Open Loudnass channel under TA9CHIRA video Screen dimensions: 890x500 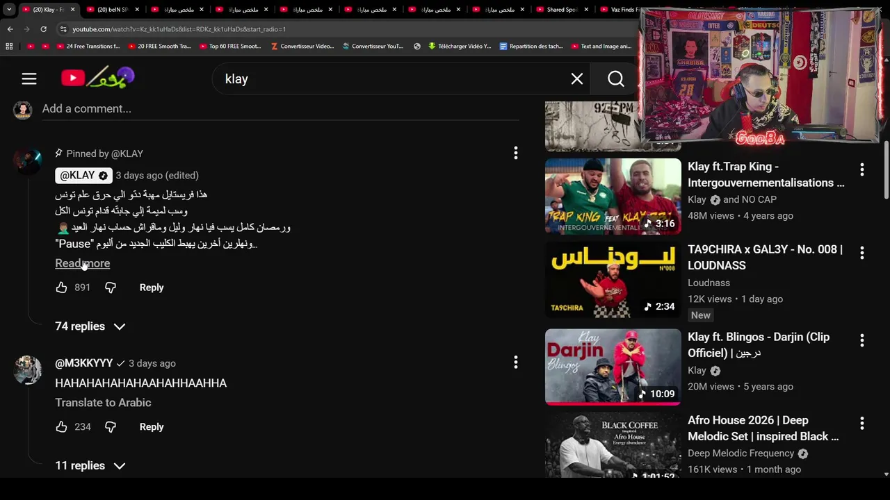(x=709, y=283)
